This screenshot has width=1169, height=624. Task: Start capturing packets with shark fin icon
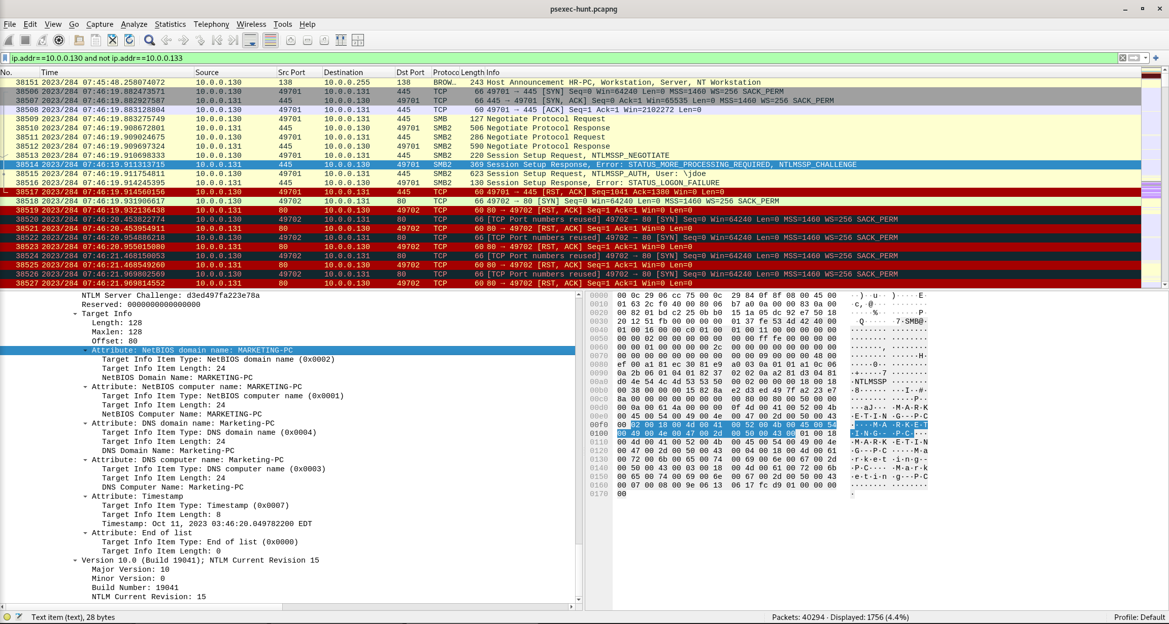pyautogui.click(x=9, y=41)
